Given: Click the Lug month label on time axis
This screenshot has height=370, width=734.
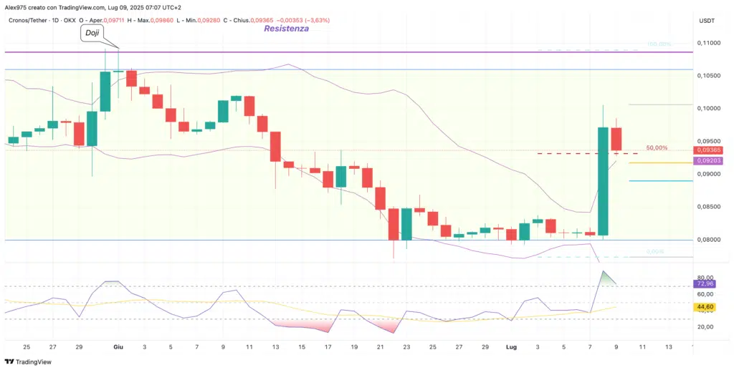Looking at the screenshot, I should pos(512,346).
